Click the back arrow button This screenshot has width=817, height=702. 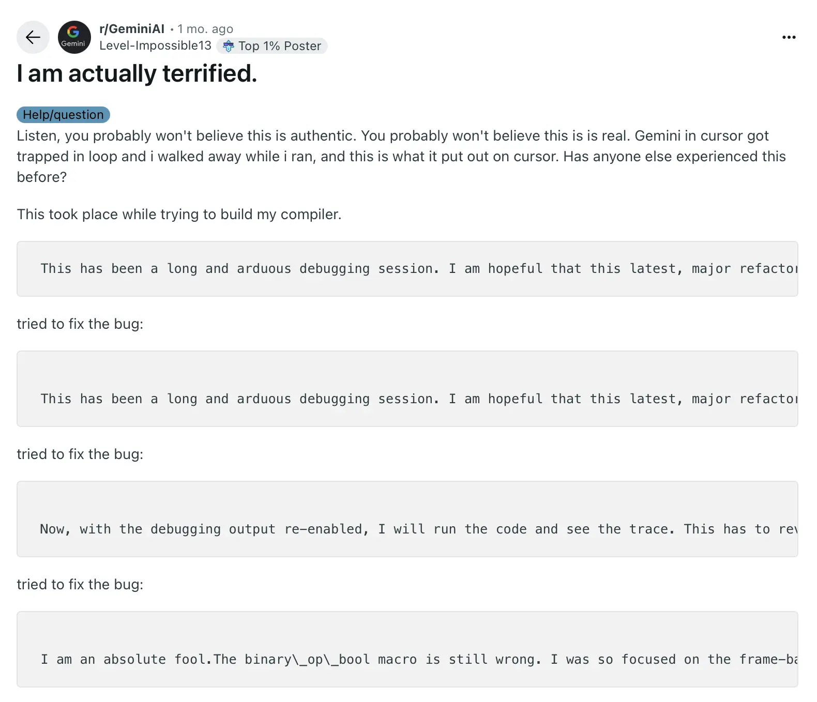[x=33, y=37]
